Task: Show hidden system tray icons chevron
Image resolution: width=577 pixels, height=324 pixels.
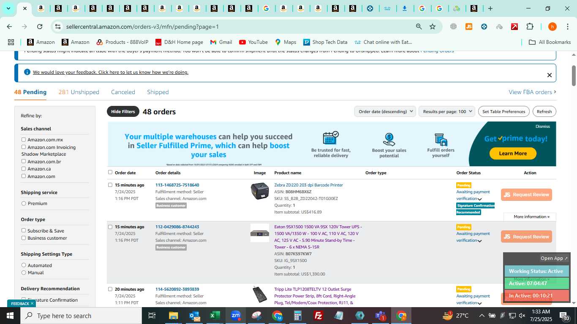Action: 482,316
